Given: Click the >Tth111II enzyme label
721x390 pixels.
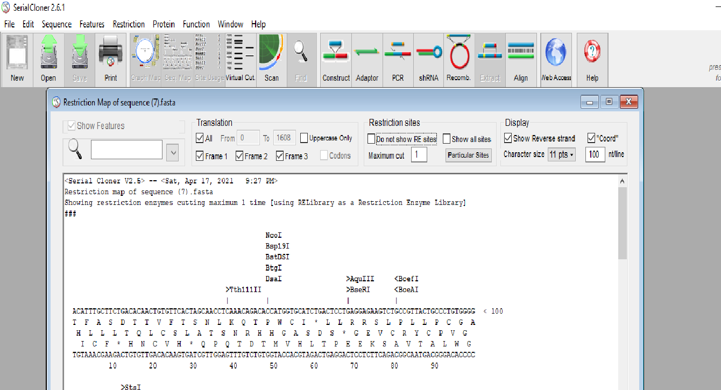Looking at the screenshot, I should tap(243, 290).
